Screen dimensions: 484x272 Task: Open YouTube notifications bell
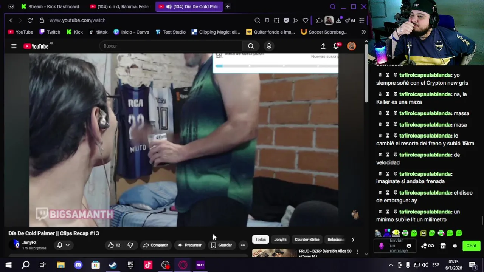coord(336,46)
